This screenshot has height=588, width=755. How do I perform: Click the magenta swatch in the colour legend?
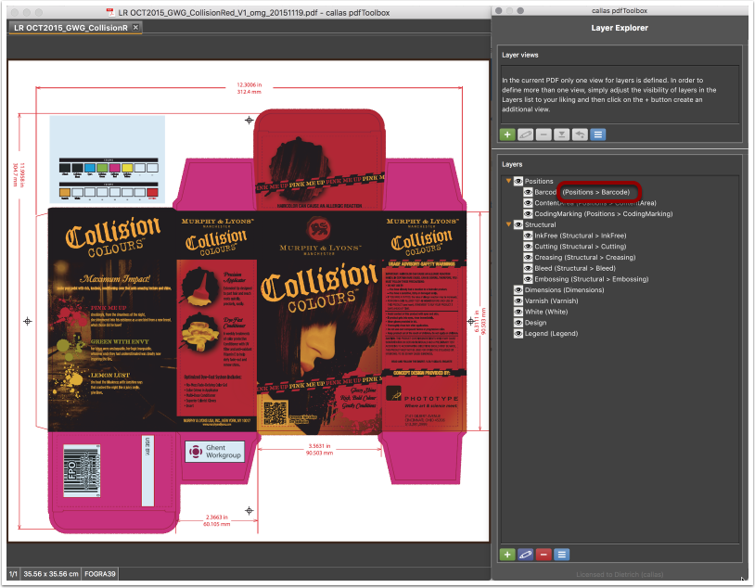point(115,168)
